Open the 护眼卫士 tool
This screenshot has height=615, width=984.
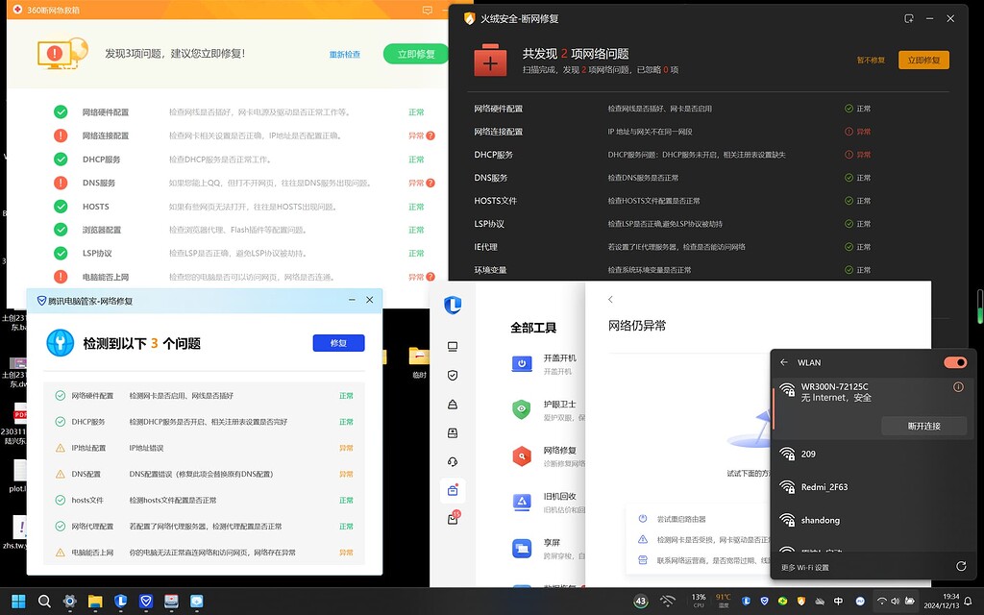point(549,410)
